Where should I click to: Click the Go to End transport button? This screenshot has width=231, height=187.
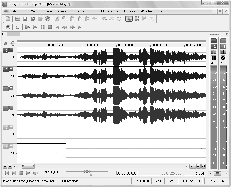(x=79, y=27)
